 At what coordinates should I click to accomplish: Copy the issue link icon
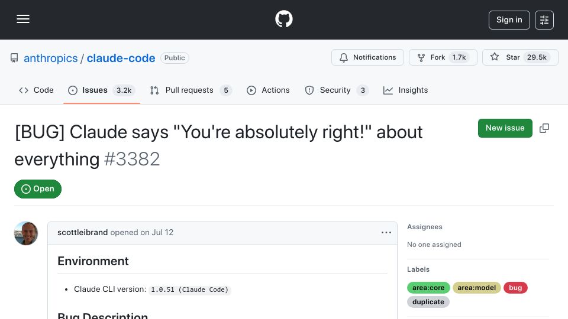[544, 128]
